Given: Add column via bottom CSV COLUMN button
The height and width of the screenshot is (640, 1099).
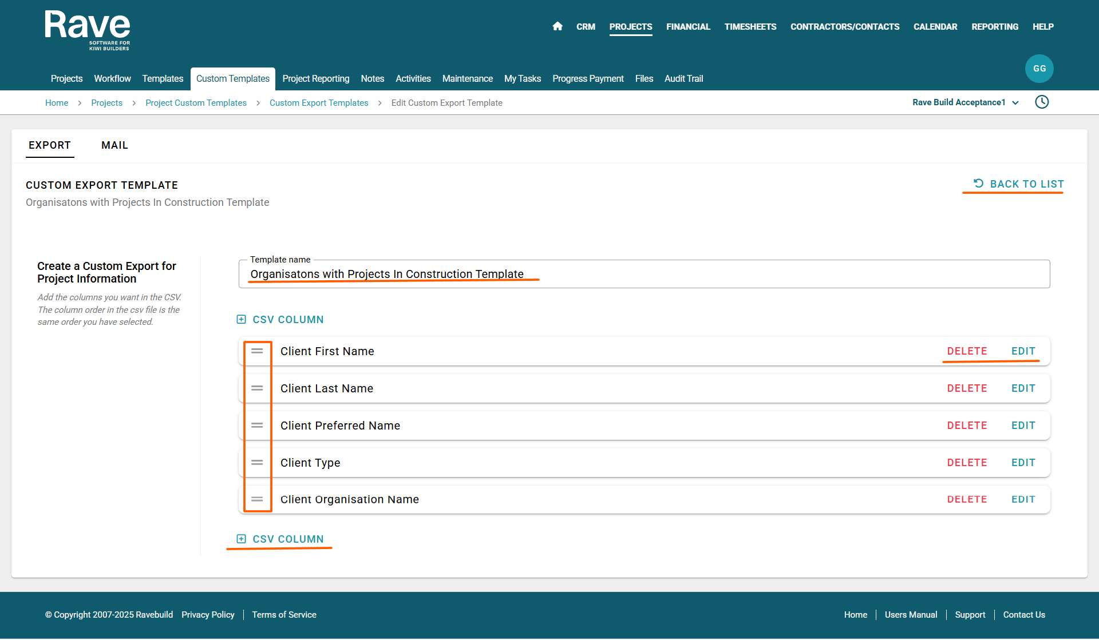Looking at the screenshot, I should (280, 539).
